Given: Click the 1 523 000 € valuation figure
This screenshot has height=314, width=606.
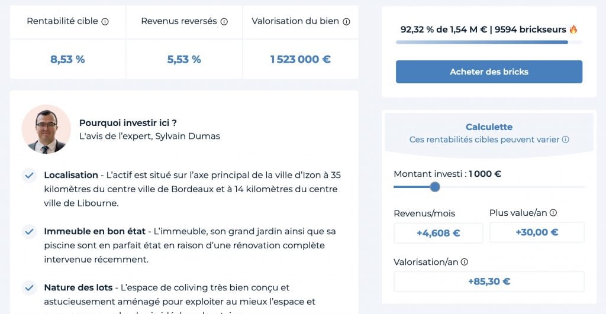Looking at the screenshot, I should [x=300, y=60].
